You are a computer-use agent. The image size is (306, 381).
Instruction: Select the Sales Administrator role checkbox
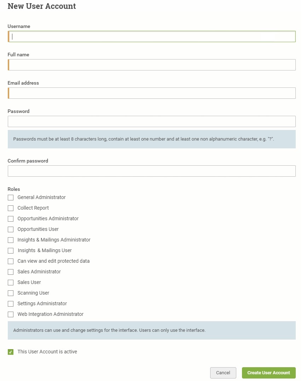pyautogui.click(x=11, y=272)
